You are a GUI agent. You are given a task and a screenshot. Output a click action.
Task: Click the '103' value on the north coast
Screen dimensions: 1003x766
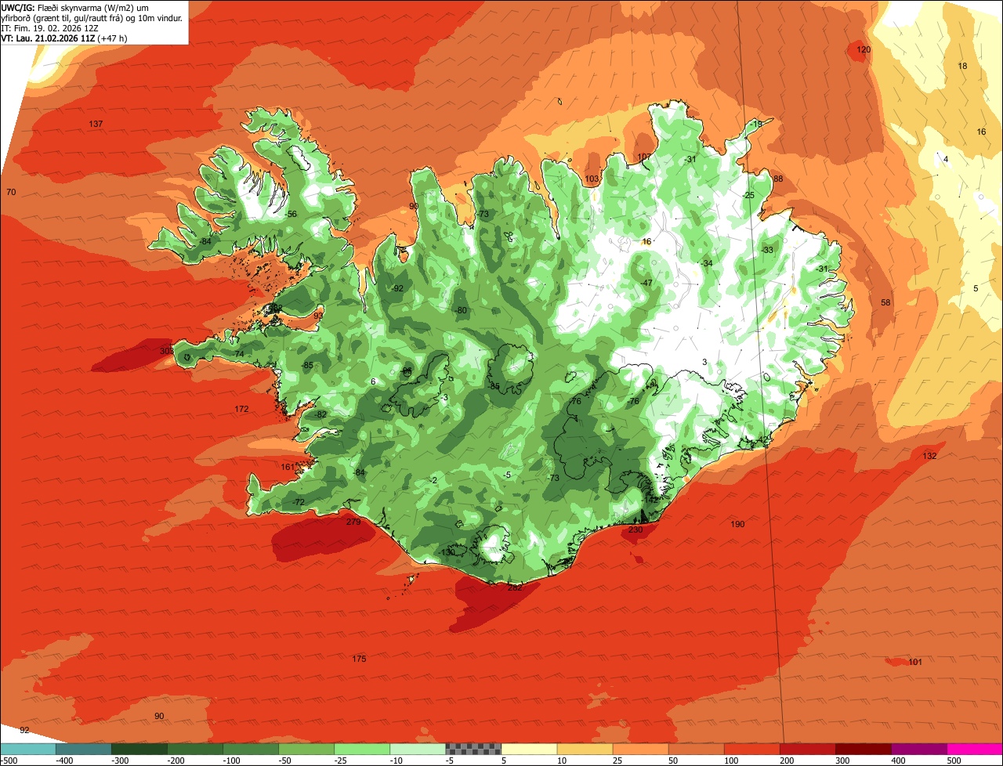pos(592,179)
